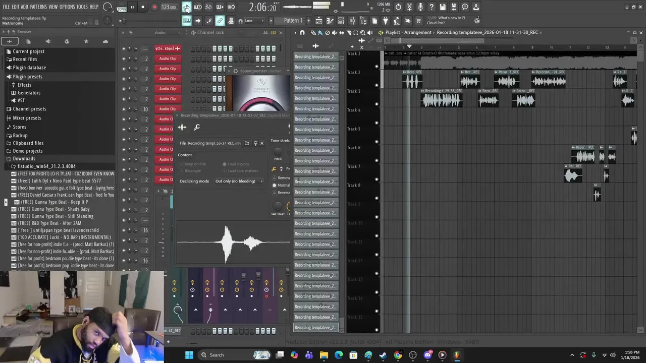Open the TOOLS menu

point(82,7)
